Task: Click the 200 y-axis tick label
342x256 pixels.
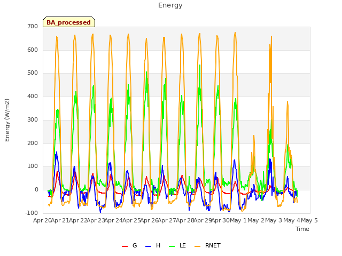Action: 33,143
